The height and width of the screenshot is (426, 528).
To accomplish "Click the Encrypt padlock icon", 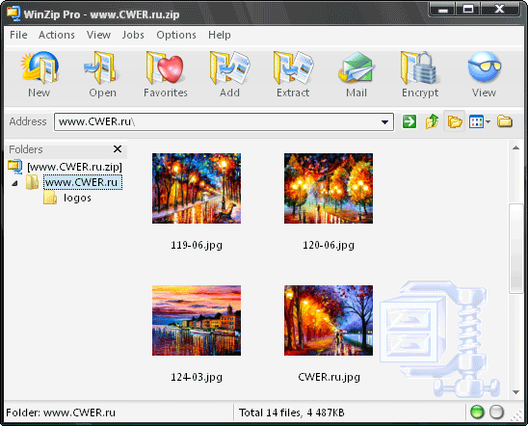I will 419,68.
